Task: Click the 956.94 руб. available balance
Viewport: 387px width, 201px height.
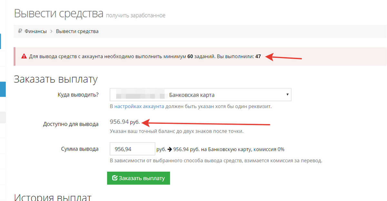Action: click(x=124, y=122)
